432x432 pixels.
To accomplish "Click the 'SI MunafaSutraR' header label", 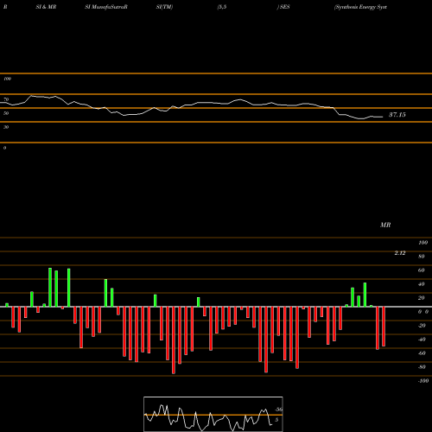I will (106, 7).
